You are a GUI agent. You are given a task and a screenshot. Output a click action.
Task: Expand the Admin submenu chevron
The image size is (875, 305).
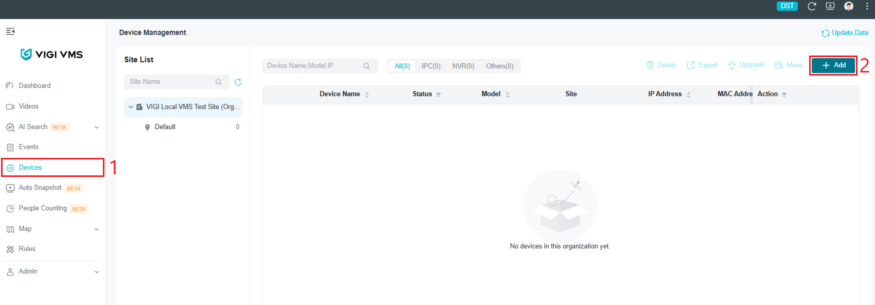point(96,272)
